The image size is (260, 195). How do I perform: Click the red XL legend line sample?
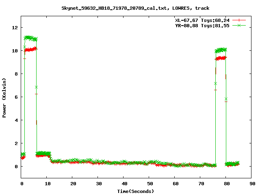pyautogui.click(x=239, y=20)
